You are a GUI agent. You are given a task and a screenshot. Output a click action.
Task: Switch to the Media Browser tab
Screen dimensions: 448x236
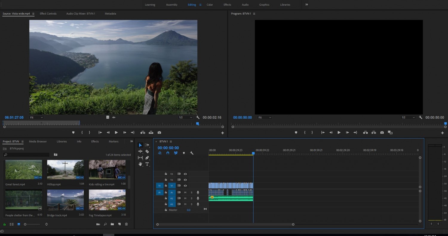click(x=38, y=142)
